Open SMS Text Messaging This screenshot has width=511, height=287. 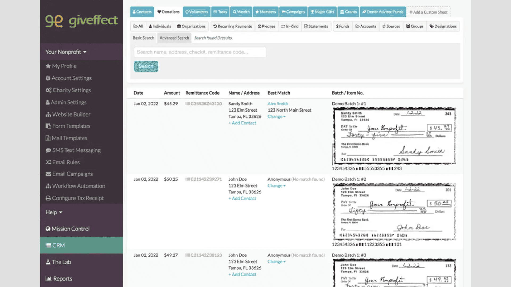(x=73, y=150)
